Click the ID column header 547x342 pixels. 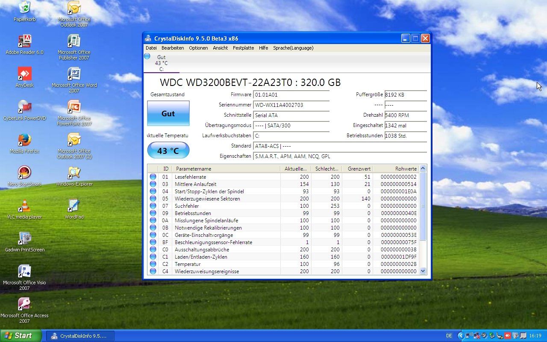pyautogui.click(x=165, y=169)
